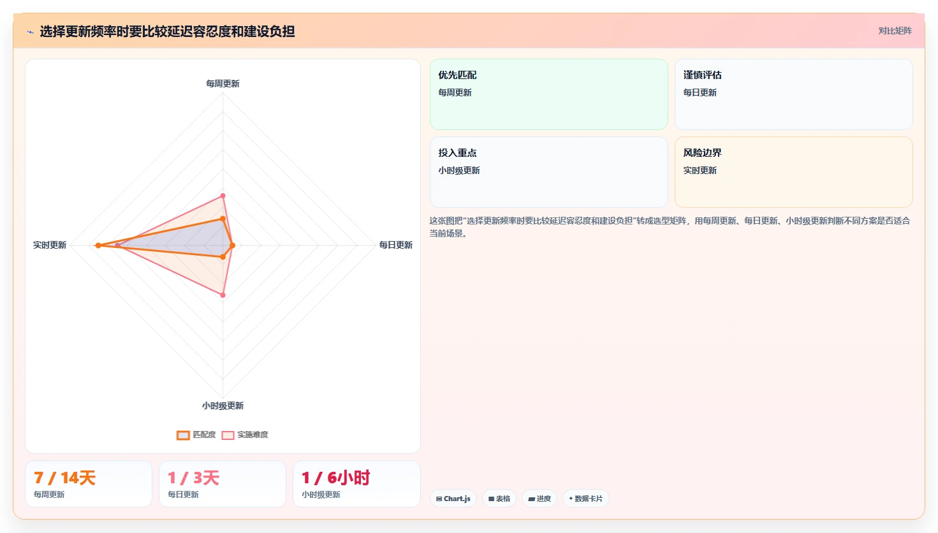Screen dimensions: 938x533
Task: Click the 1 / 3天 stat card
Action: [x=223, y=484]
